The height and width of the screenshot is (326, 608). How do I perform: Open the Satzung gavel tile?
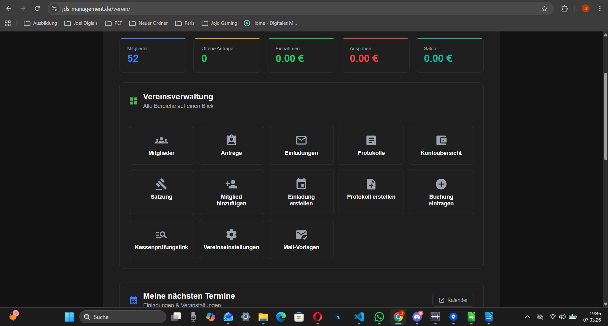coord(161,192)
